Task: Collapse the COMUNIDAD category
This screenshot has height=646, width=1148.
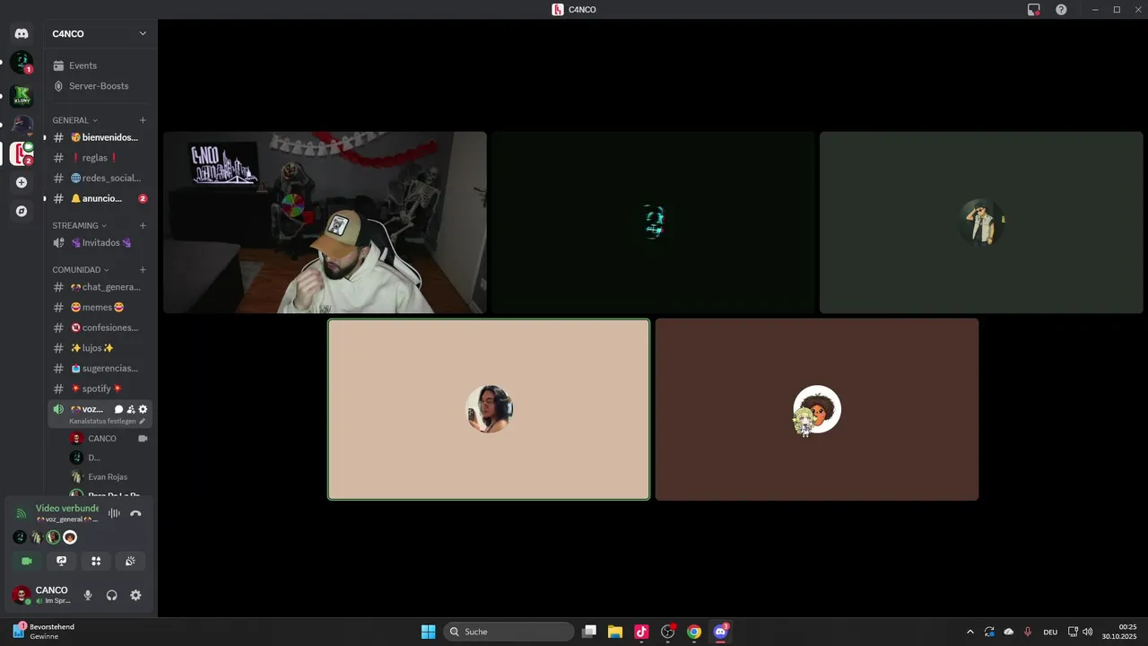Action: pyautogui.click(x=81, y=269)
